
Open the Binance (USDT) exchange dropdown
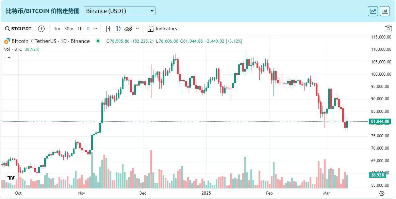120,11
